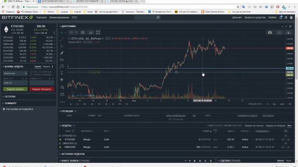This screenshot has width=298, height=167.
Task: Collapse the ОРДЕРЫ panel
Action: click(x=60, y=126)
